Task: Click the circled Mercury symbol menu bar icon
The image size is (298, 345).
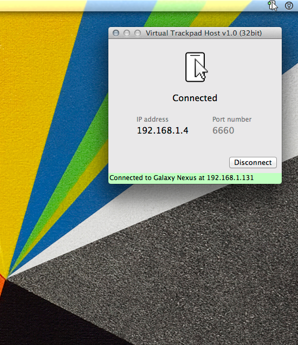Action: pos(289,5)
